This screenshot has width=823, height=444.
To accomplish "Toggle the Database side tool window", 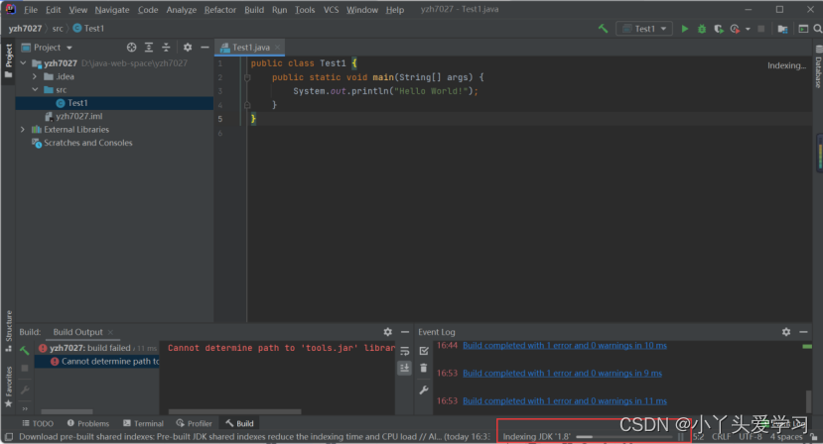I will coord(818,65).
